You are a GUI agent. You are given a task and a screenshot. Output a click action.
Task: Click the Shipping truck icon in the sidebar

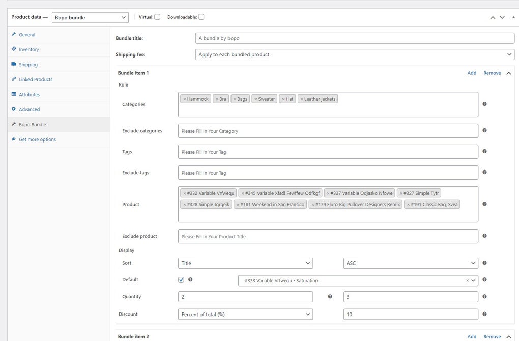click(x=14, y=64)
